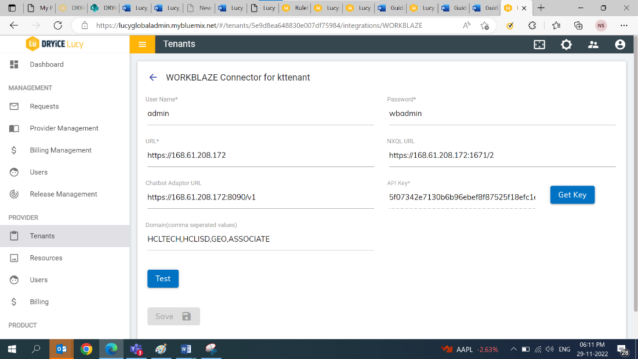This screenshot has width=638, height=359.
Task: Click the Requests envelope icon
Action: point(14,106)
